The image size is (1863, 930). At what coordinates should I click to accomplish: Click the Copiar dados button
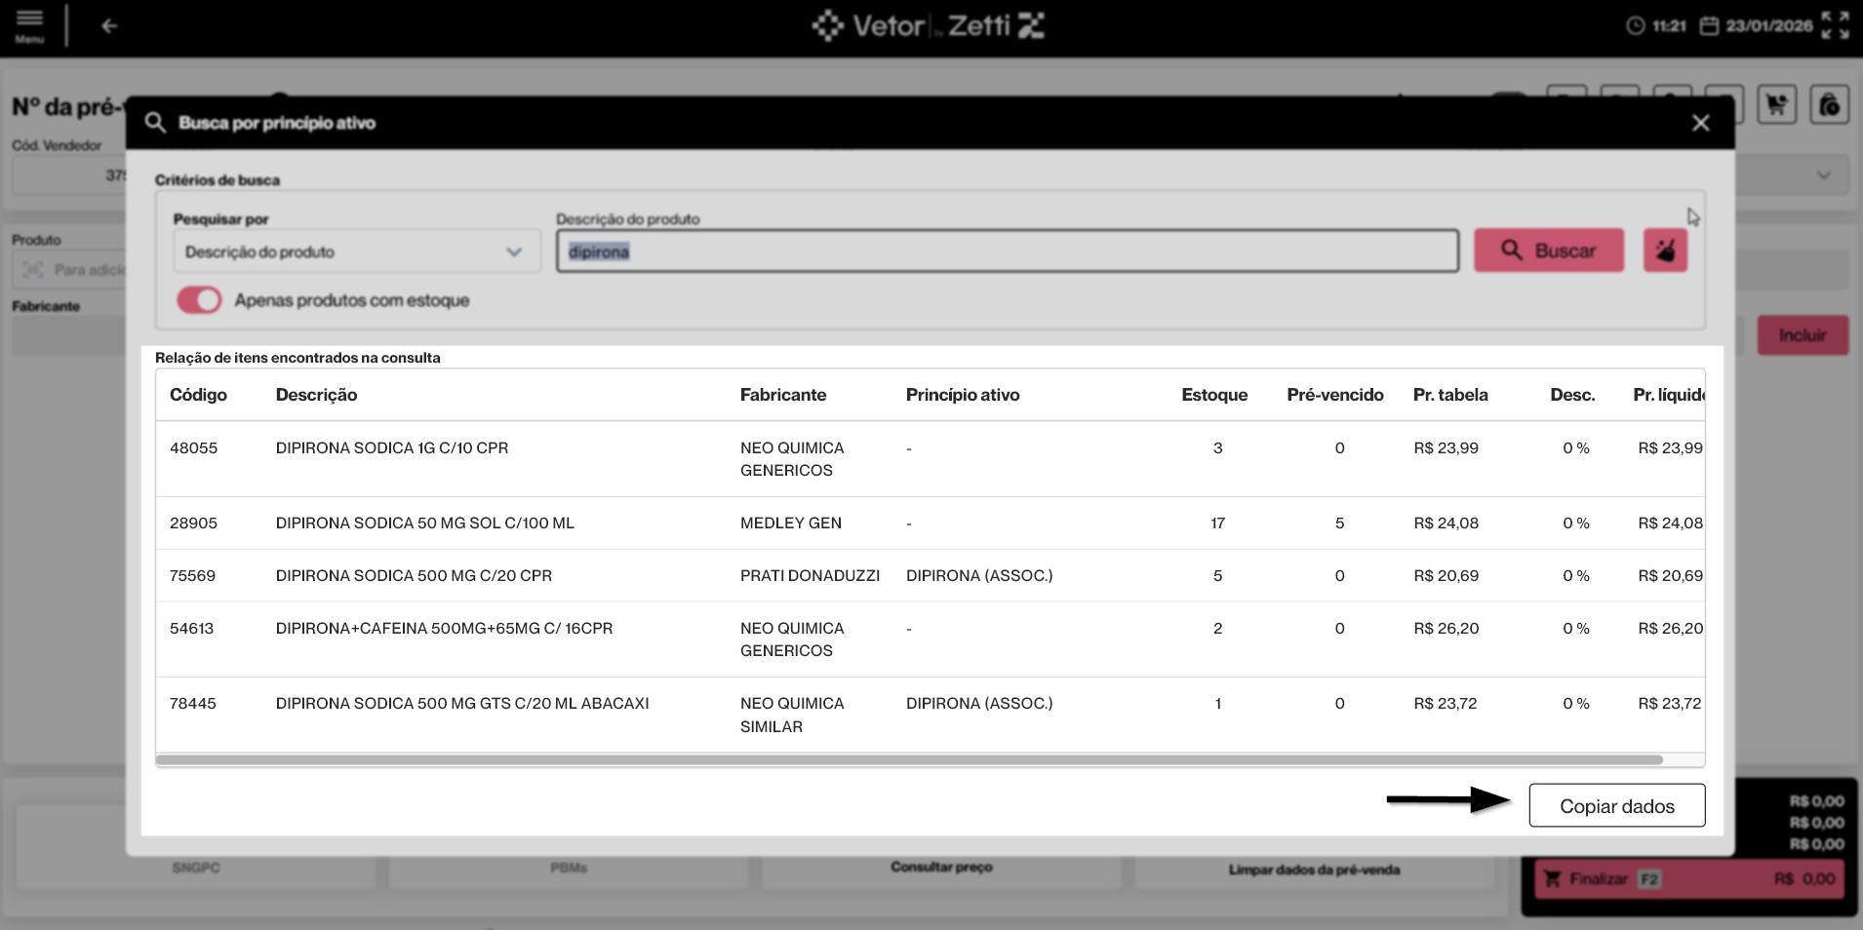(x=1617, y=806)
